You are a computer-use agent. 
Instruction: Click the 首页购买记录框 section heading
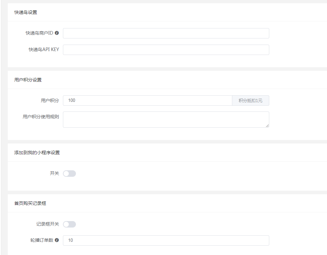click(30, 203)
